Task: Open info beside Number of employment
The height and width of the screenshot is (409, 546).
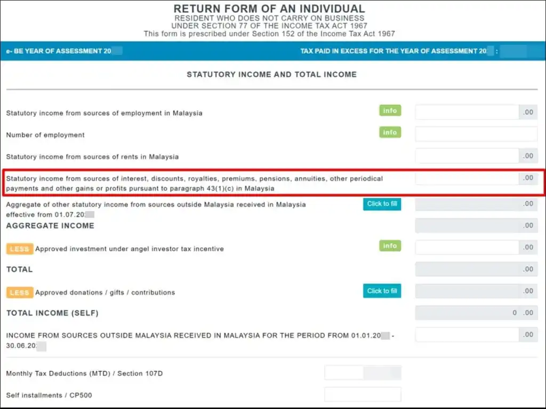Action: click(x=390, y=132)
